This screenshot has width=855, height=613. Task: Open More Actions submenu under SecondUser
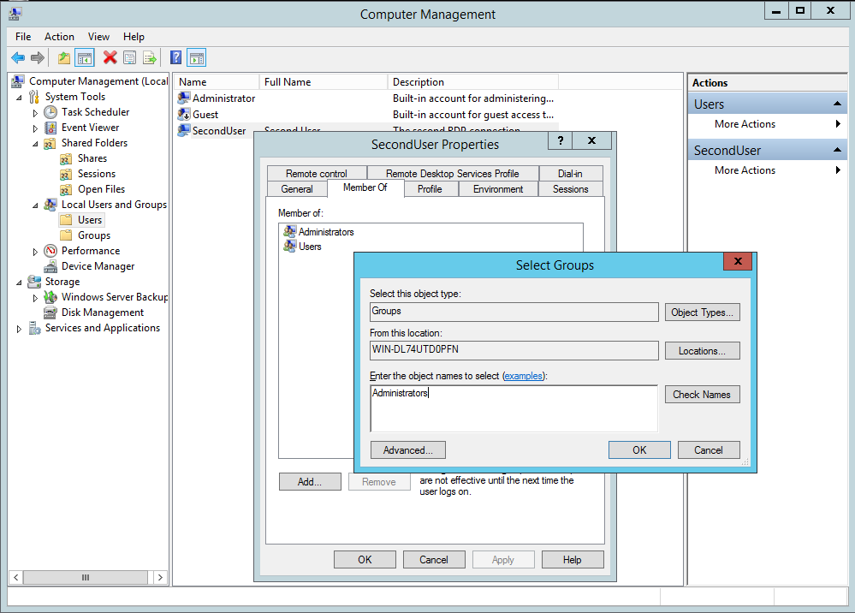(x=768, y=170)
